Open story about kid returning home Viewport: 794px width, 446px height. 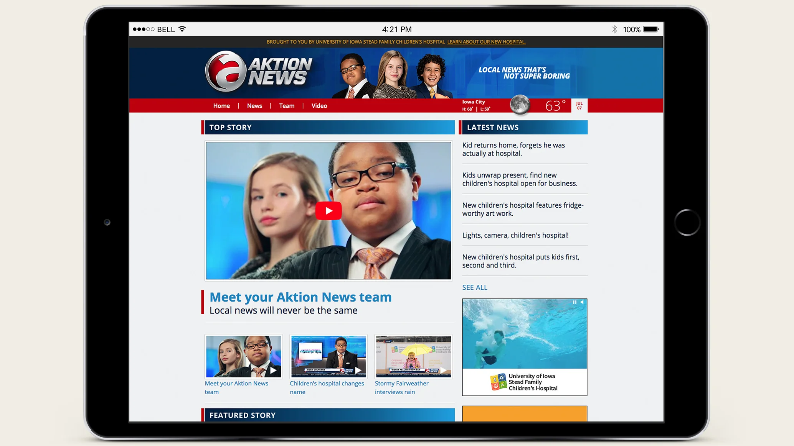513,149
